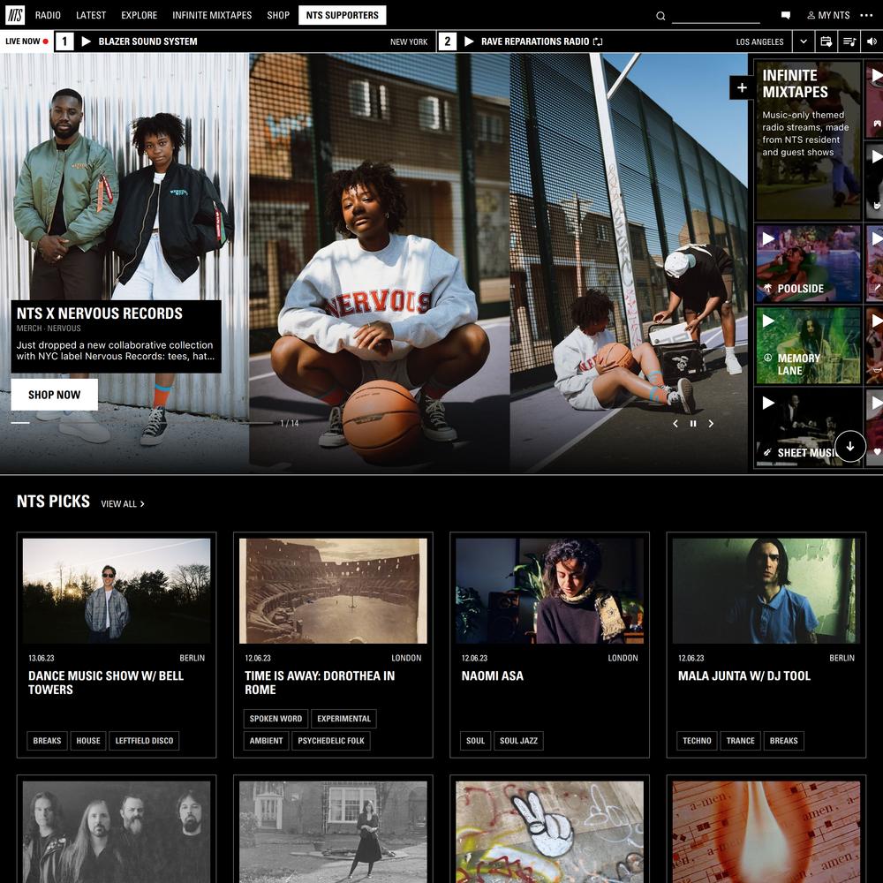Click the circular down-arrow scroll button
The image size is (883, 883).
tap(849, 446)
